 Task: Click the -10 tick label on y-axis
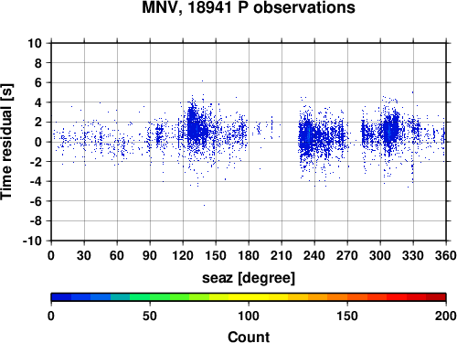coord(32,241)
